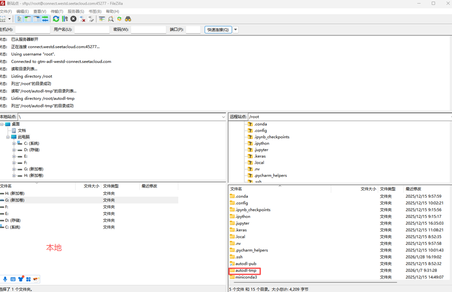
Task: Click the disconnect from server icon
Action: [x=82, y=19]
